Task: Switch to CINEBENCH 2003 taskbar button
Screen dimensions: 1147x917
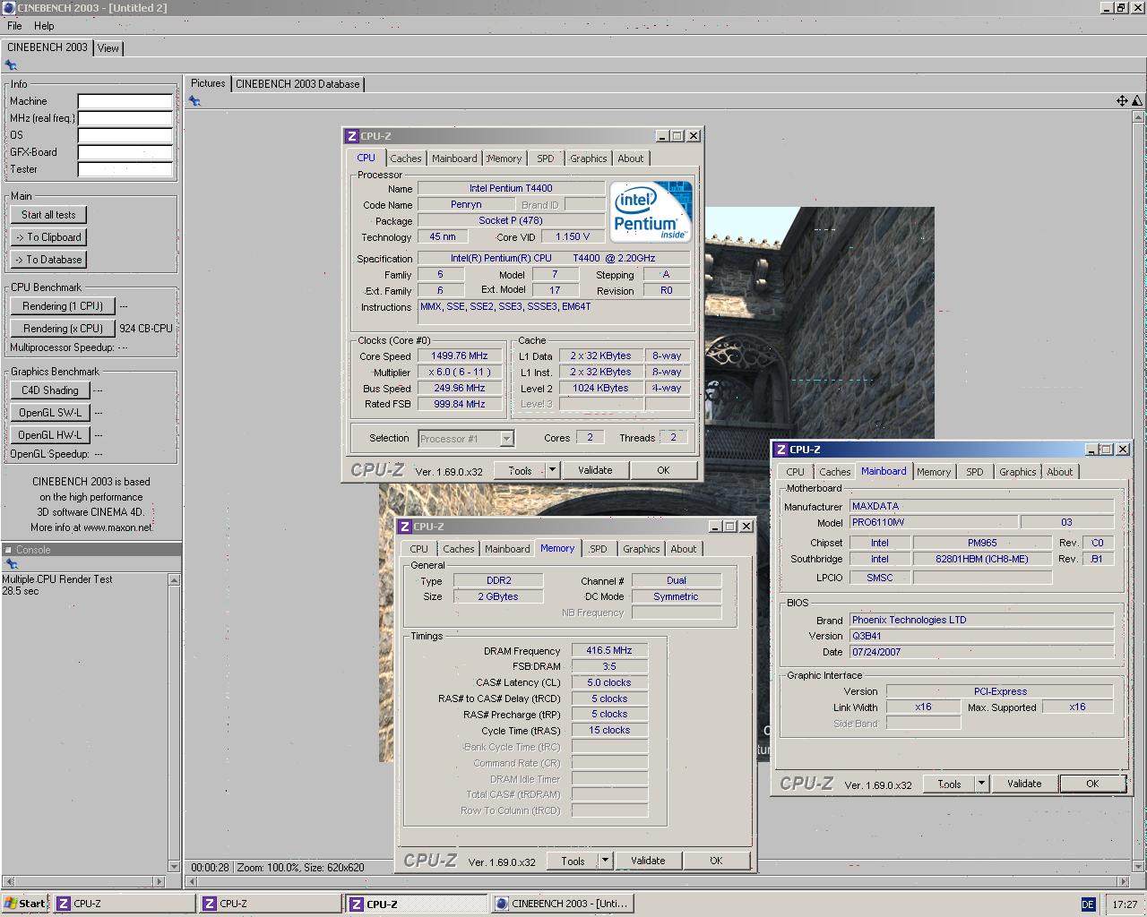Action: click(x=561, y=904)
